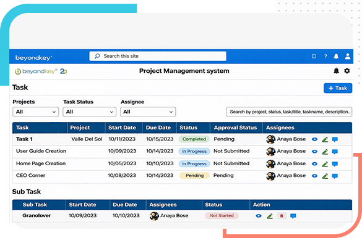Open comments for User Guide Creation

[x=335, y=152]
